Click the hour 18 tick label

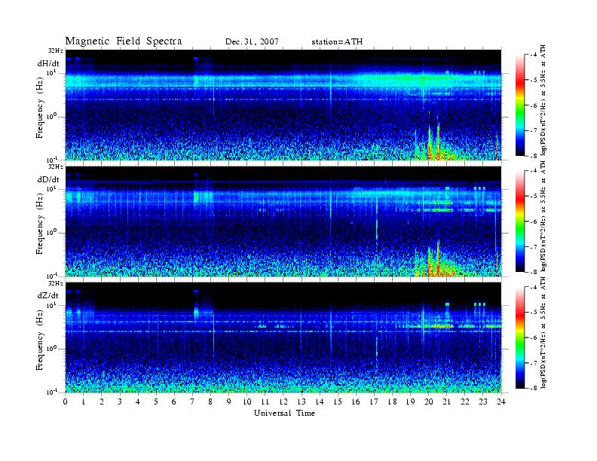[x=392, y=401]
